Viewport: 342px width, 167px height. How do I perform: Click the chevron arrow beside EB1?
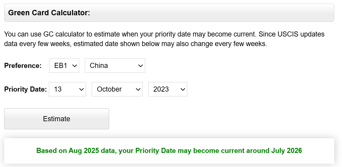[75, 66]
